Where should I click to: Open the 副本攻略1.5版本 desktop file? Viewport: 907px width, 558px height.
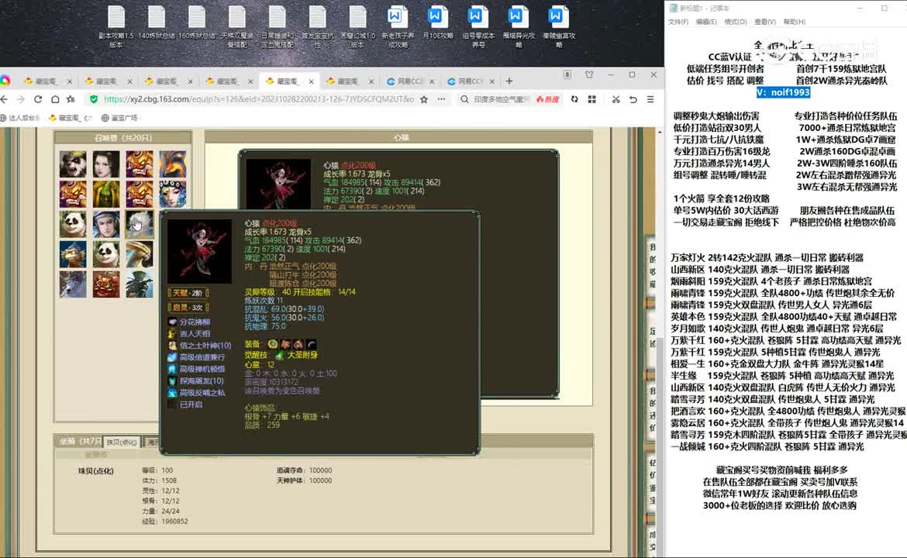116,26
